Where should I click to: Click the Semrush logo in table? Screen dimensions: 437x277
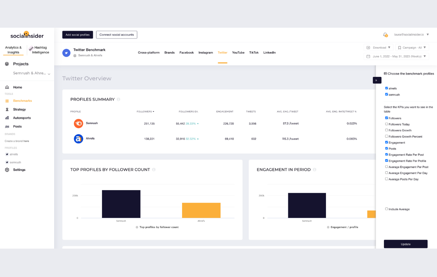coord(78,123)
